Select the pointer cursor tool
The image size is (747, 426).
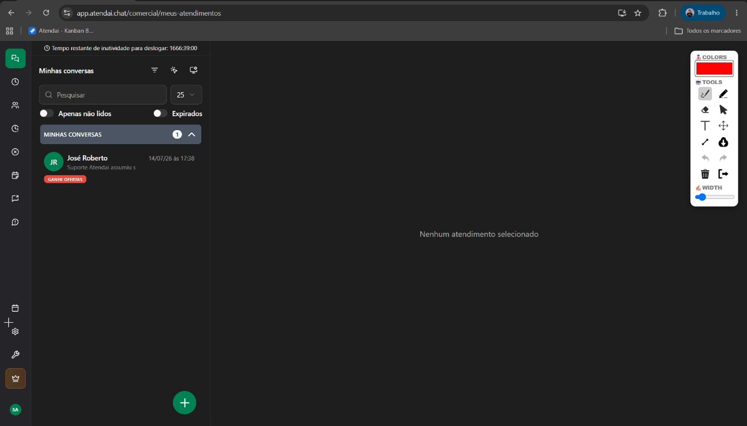pos(724,110)
